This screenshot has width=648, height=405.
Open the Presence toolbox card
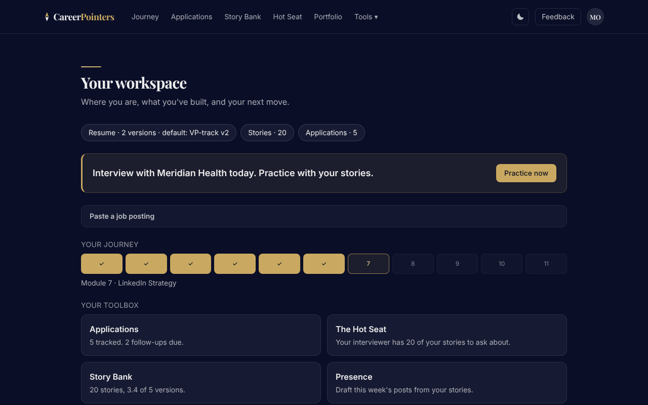pos(447,383)
